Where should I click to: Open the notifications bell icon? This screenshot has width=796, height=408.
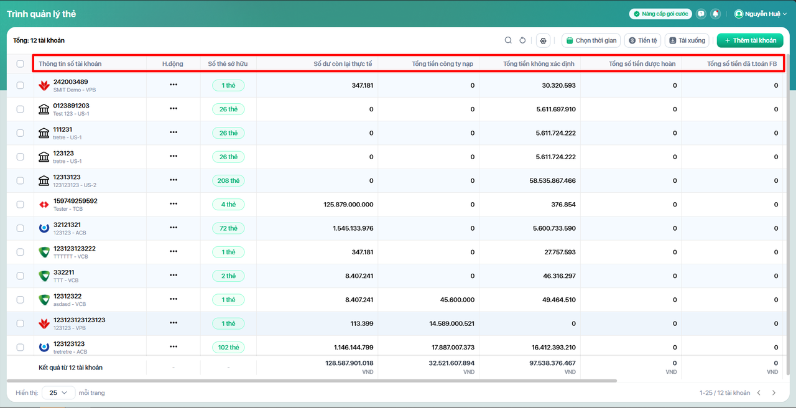point(716,14)
